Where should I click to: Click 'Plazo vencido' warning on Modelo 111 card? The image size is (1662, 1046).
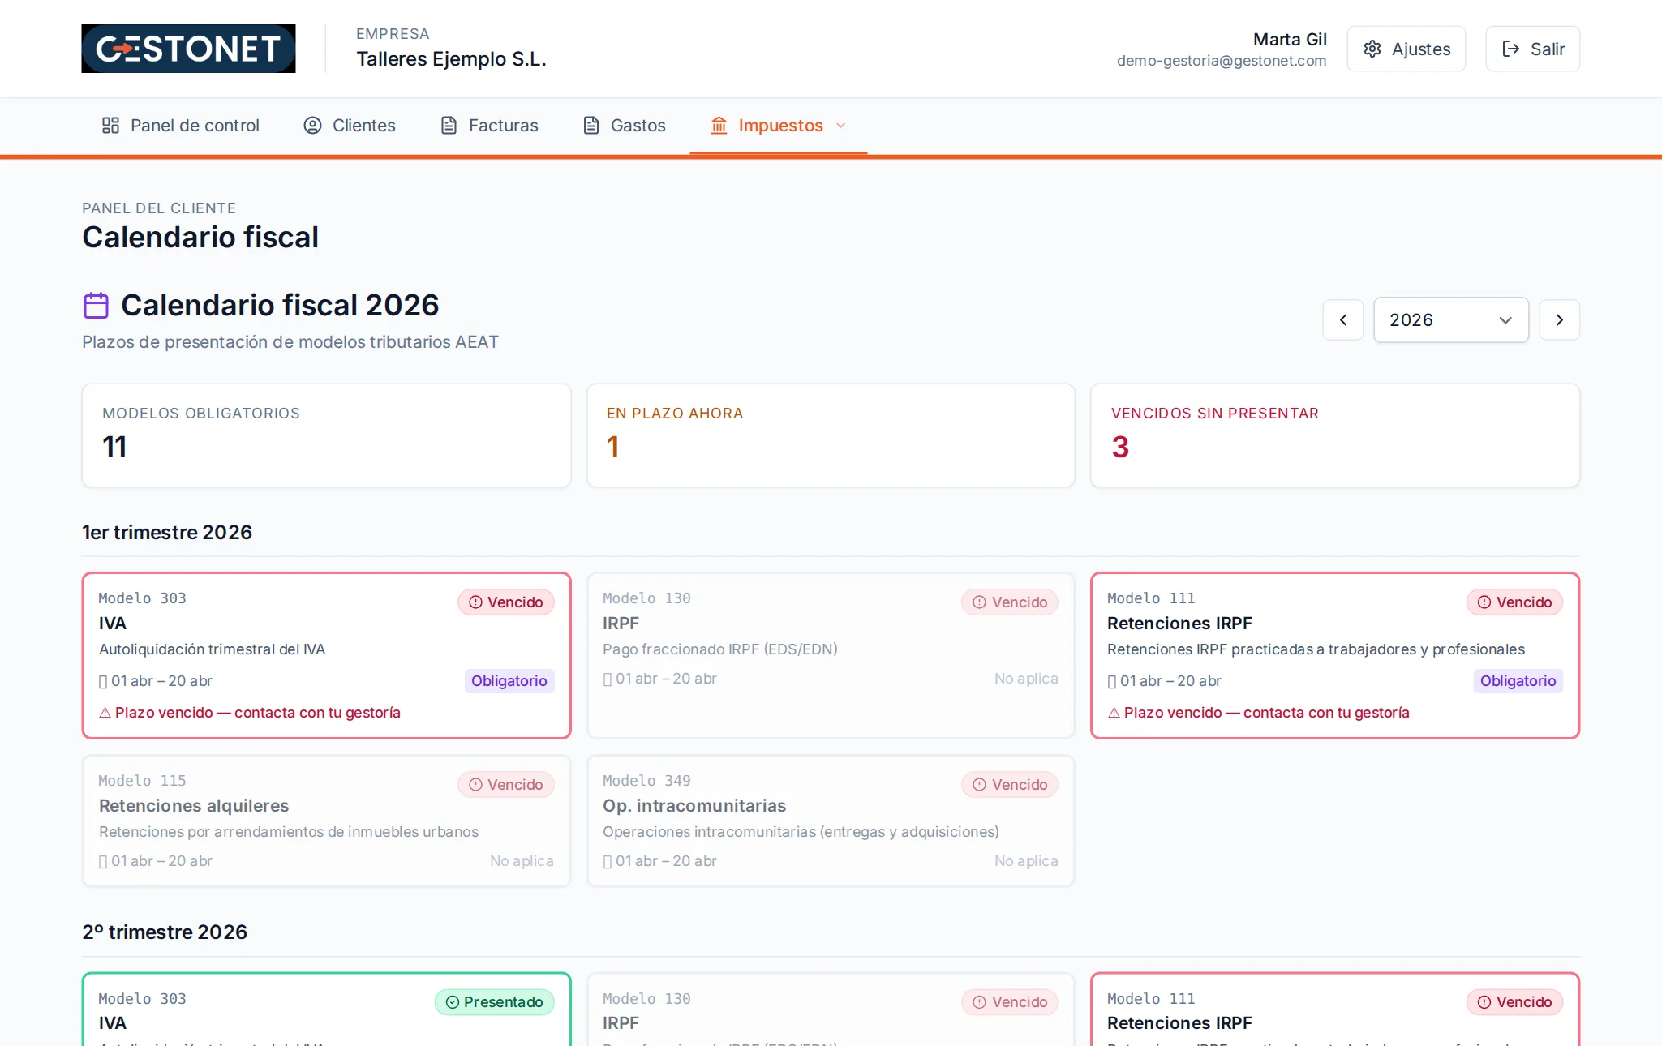pyautogui.click(x=1259, y=713)
